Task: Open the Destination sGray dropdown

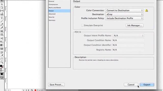Action: point(124,14)
